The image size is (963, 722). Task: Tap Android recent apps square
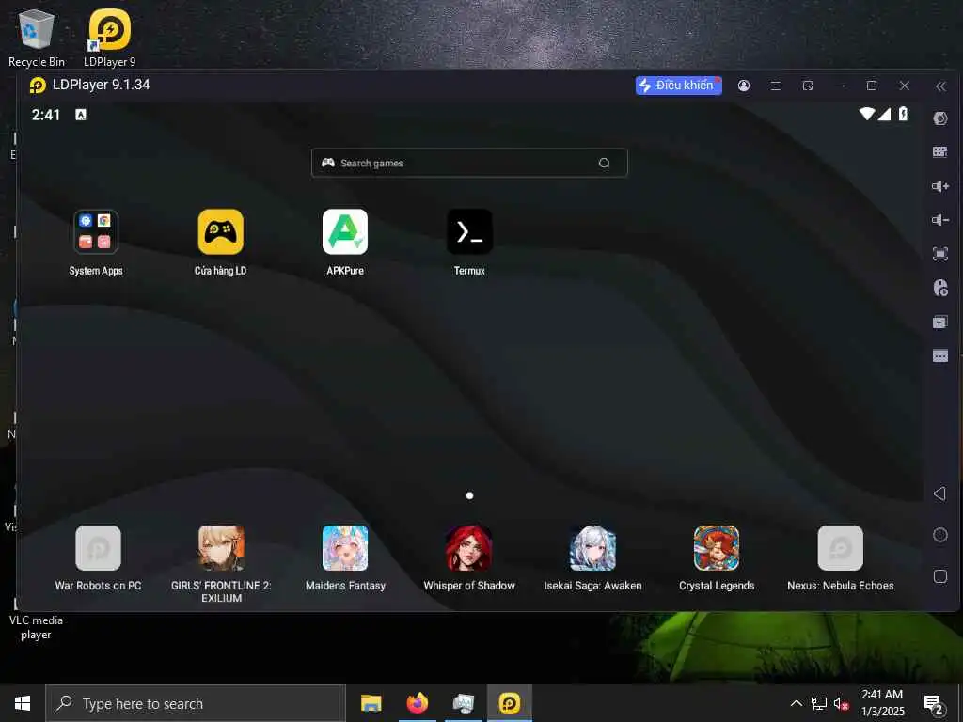click(940, 576)
